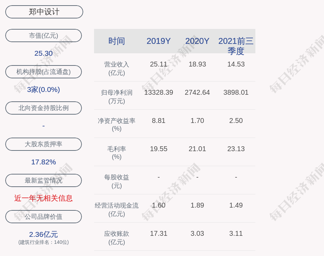Select the 最新监管情况 pill
This screenshot has width=324, height=256.
(44, 180)
